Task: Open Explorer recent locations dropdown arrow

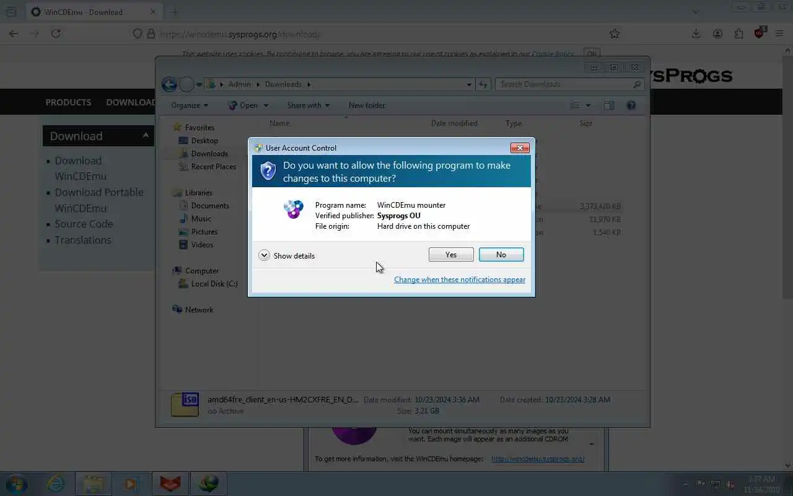Action: tap(199, 84)
